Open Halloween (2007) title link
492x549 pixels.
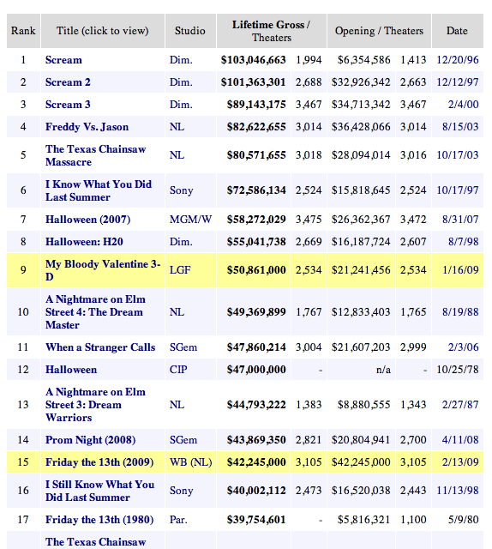87,220
